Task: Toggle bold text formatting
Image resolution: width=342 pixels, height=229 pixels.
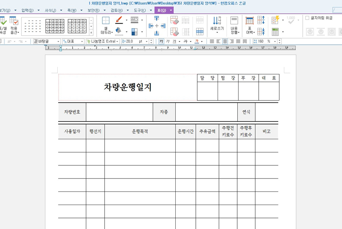Action: [161, 41]
